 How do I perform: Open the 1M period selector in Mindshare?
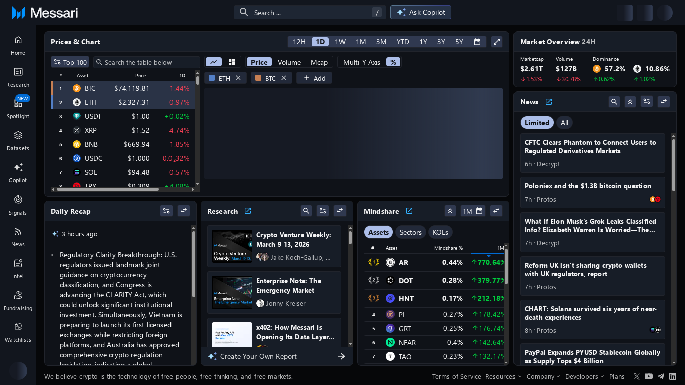pyautogui.click(x=473, y=211)
